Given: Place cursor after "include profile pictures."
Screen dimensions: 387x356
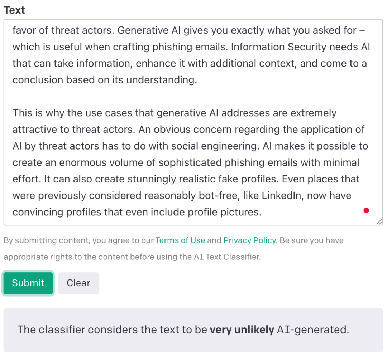Looking at the screenshot, I should 262,213.
